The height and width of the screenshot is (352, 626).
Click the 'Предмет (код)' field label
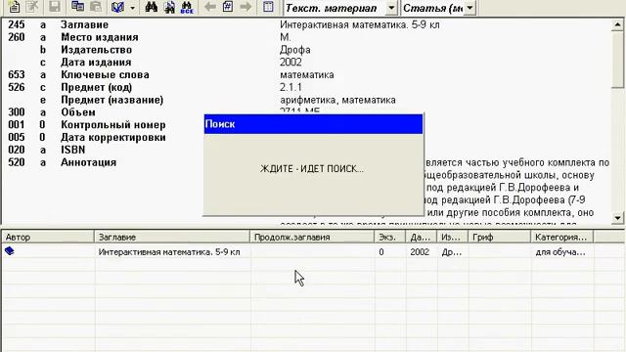[x=96, y=87]
